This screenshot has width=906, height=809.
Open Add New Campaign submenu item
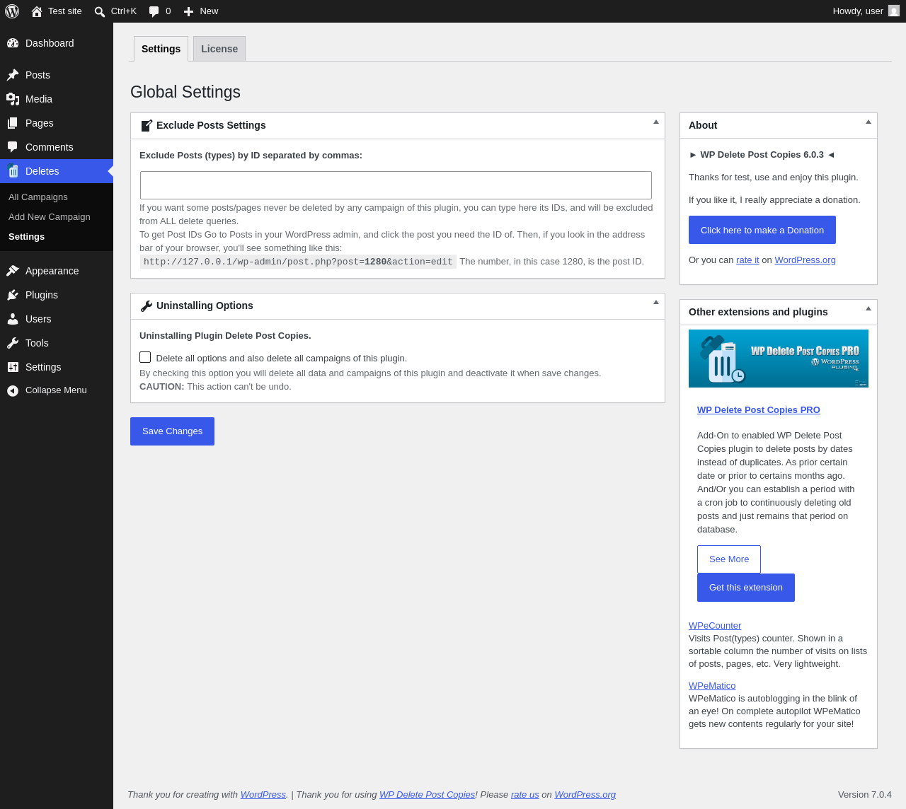[50, 217]
